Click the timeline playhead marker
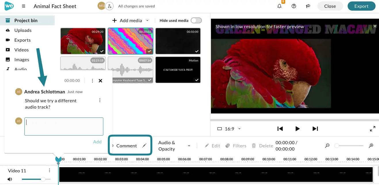This screenshot has height=185, width=379. coord(58,159)
